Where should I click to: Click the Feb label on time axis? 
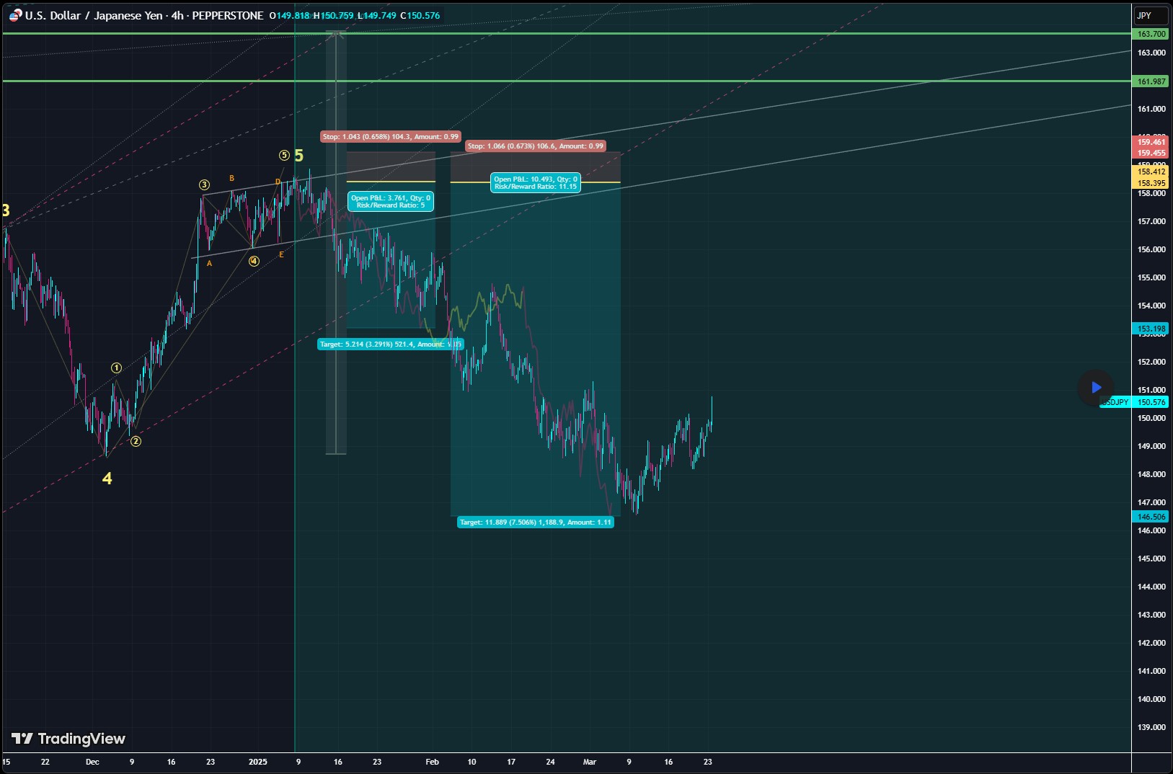pyautogui.click(x=432, y=762)
